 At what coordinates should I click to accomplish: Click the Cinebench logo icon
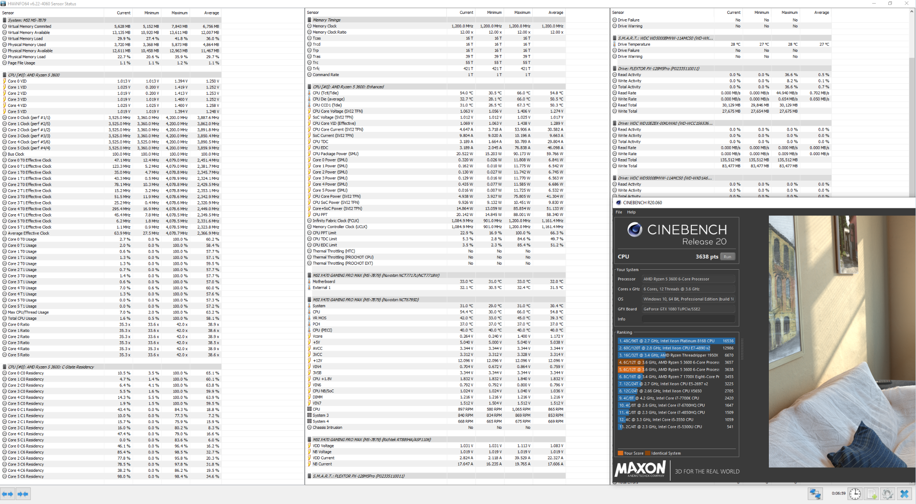click(x=635, y=230)
